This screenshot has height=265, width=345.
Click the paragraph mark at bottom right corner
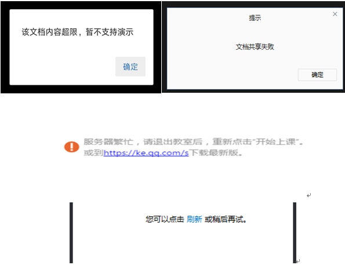(297, 262)
